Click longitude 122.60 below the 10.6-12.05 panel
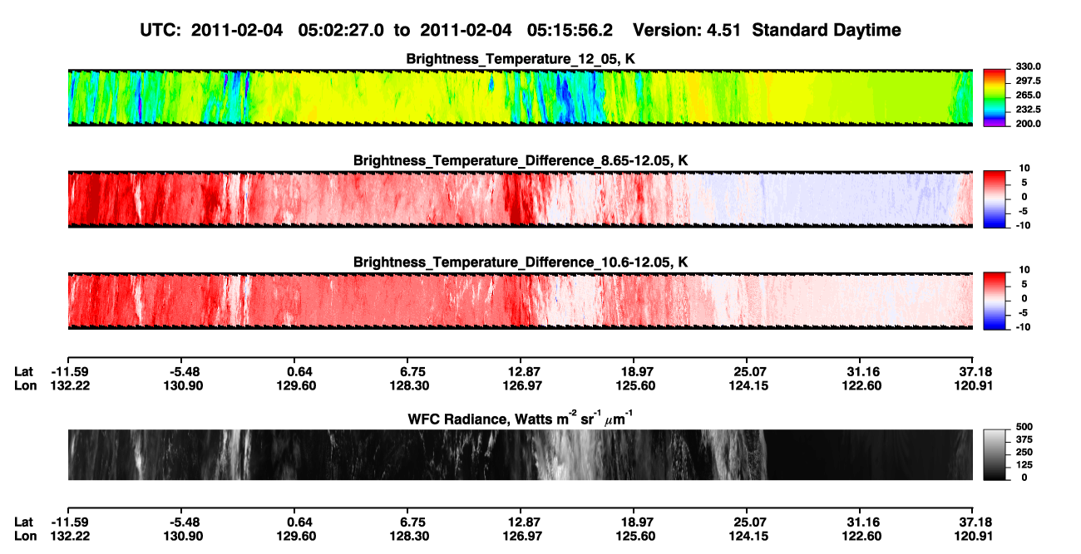The width and height of the screenshot is (1081, 554). (861, 385)
